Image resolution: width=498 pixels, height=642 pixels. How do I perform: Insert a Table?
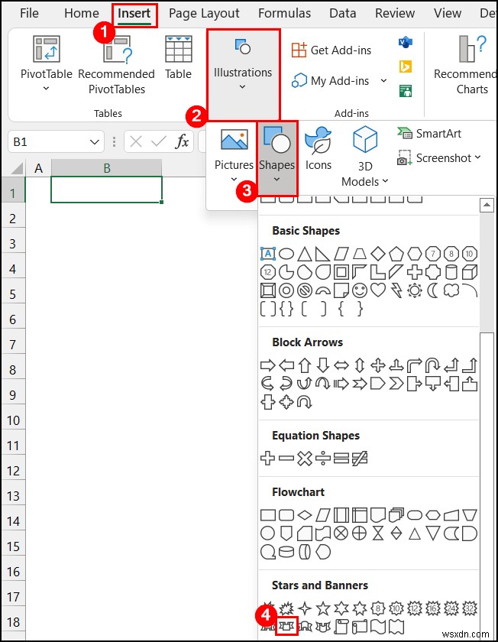[179, 57]
